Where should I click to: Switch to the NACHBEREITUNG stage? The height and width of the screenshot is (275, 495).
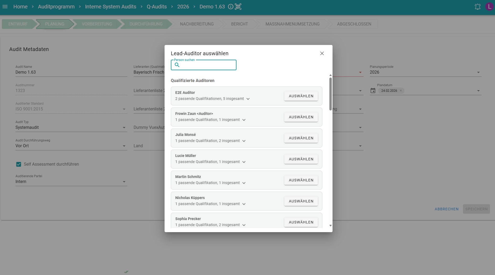pyautogui.click(x=197, y=24)
